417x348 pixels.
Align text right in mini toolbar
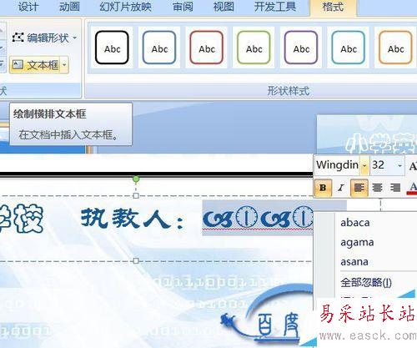395,188
